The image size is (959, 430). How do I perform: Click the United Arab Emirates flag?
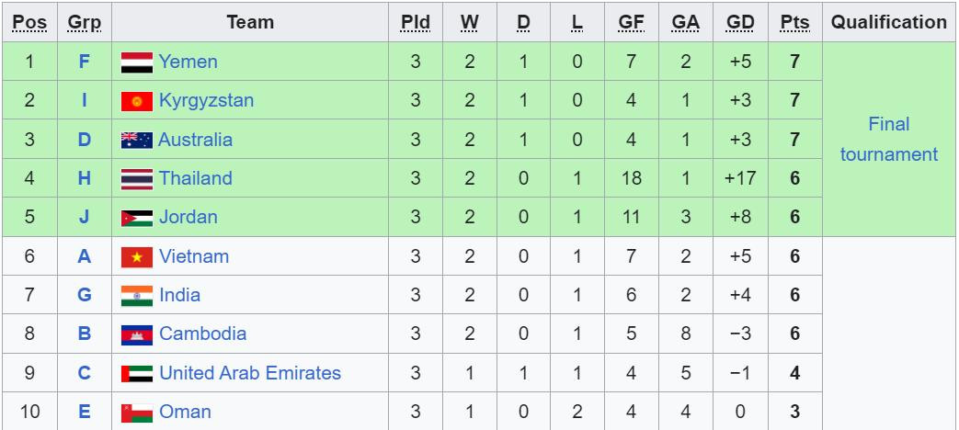(137, 374)
